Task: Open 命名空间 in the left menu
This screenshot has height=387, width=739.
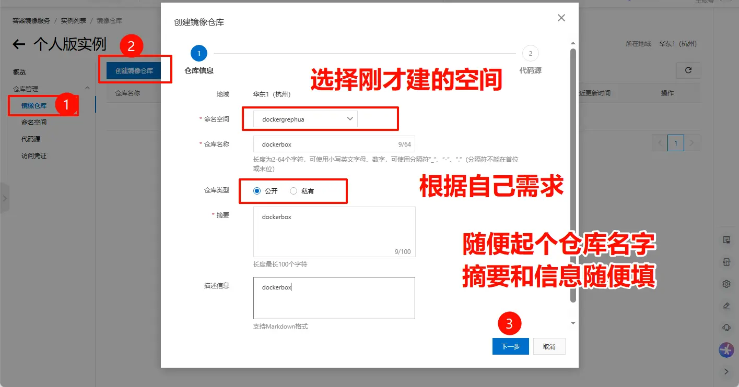Action: [x=34, y=123]
